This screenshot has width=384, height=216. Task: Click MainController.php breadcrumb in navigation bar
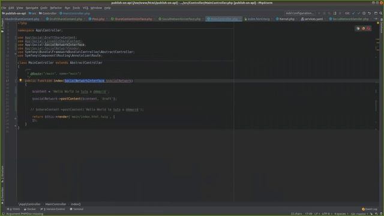point(74,13)
